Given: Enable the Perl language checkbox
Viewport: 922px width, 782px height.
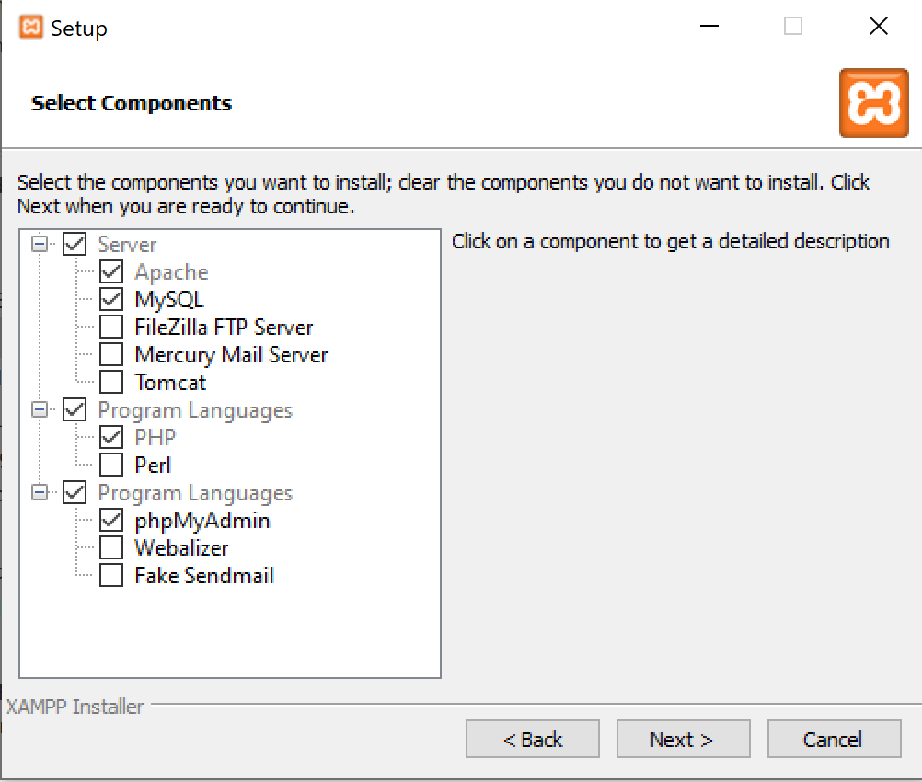Looking at the screenshot, I should pyautogui.click(x=111, y=466).
